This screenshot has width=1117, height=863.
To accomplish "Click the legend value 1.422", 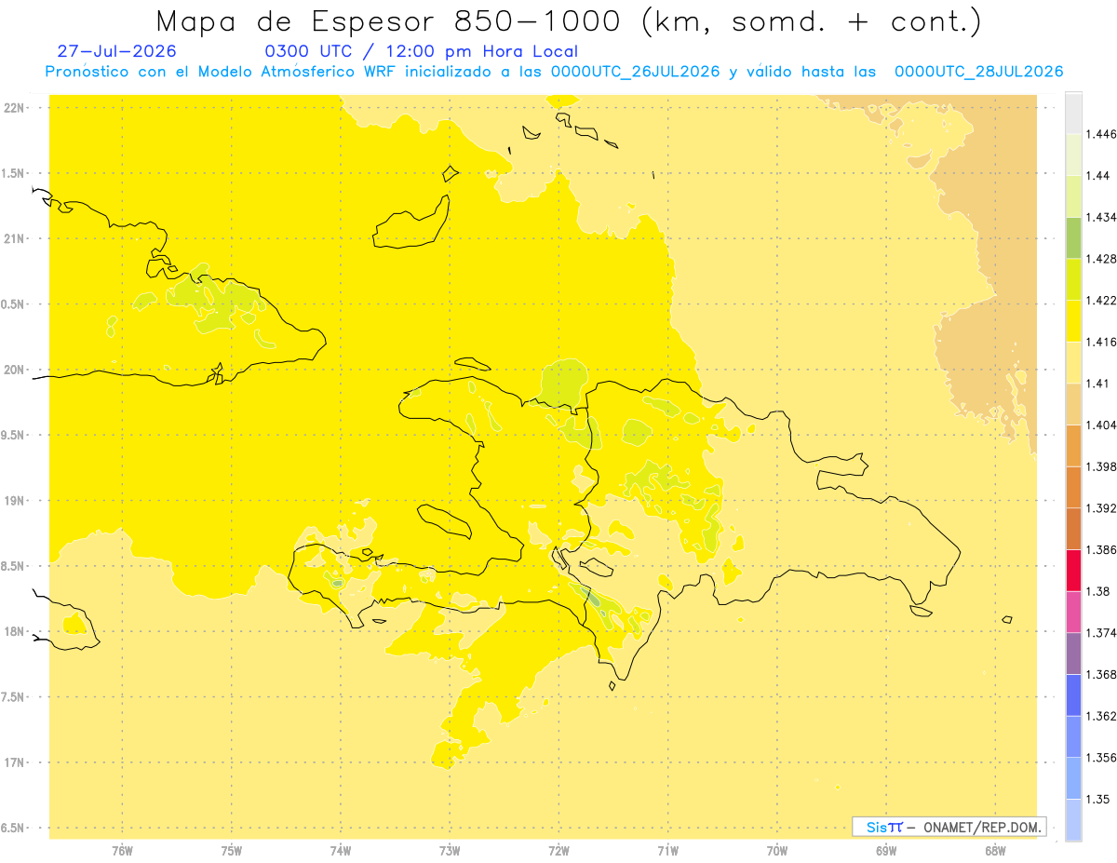I will [1103, 301].
